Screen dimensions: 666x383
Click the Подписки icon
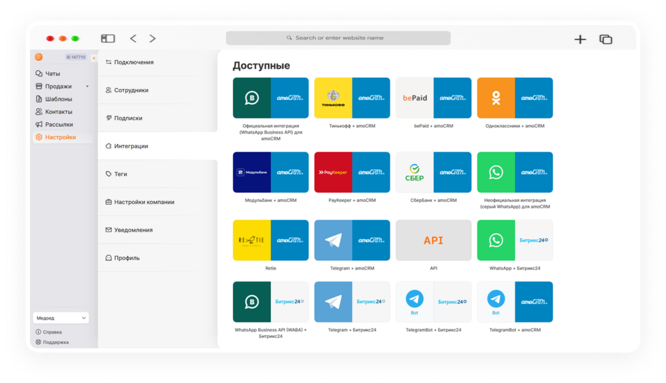pos(109,118)
